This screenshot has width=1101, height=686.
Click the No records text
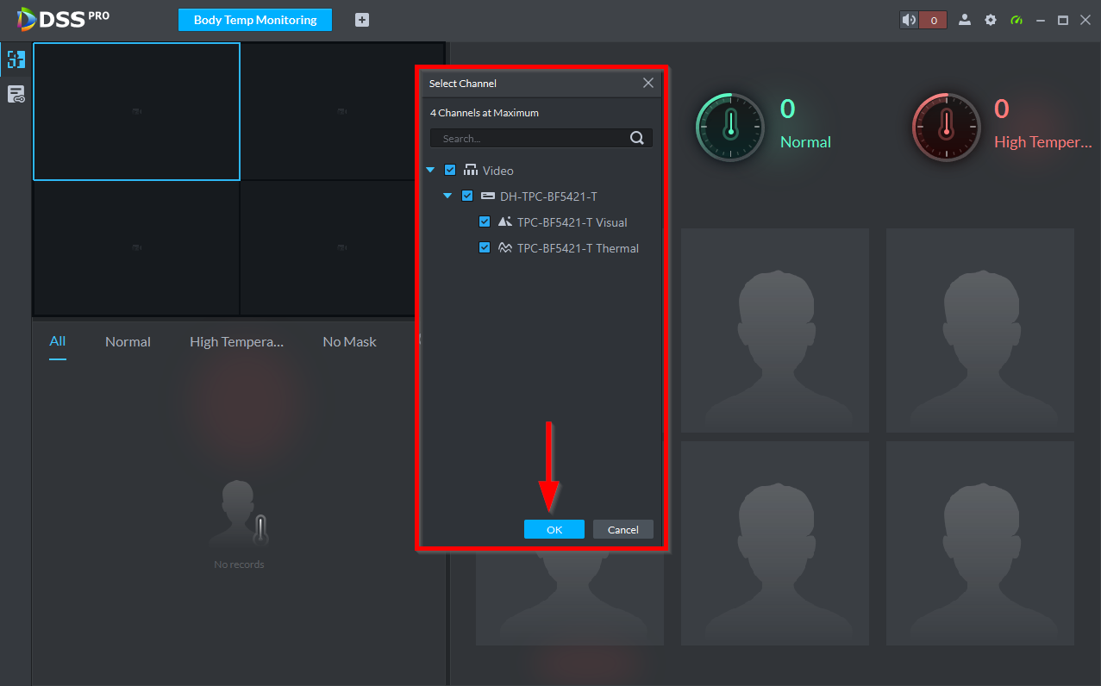pos(239,564)
